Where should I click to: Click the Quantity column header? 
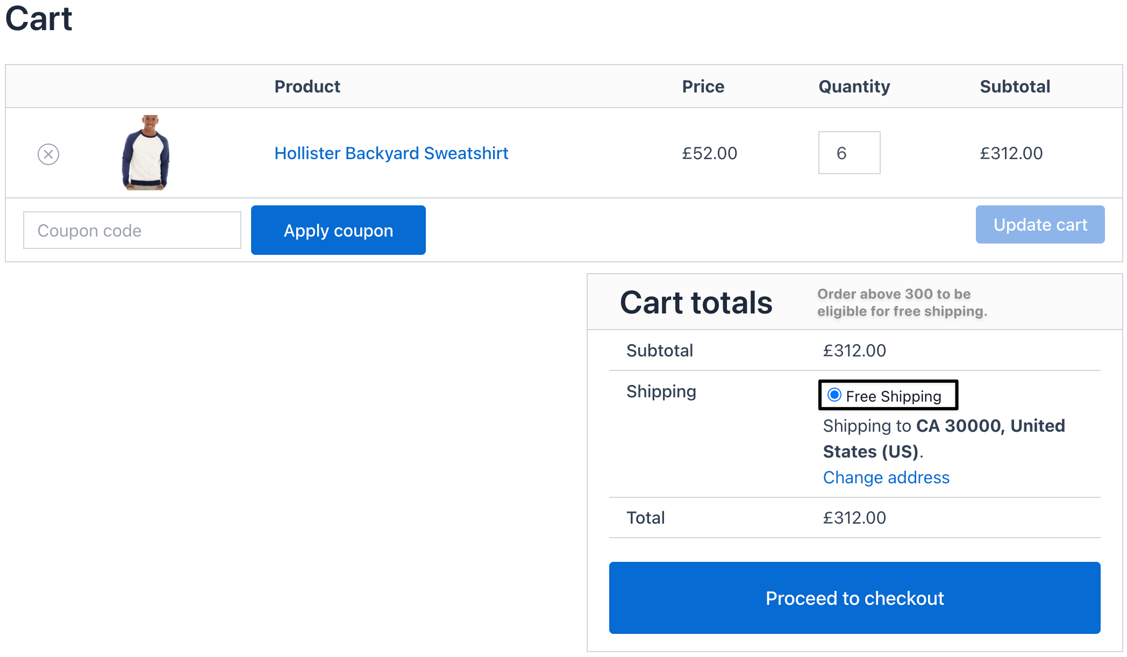pyautogui.click(x=854, y=87)
